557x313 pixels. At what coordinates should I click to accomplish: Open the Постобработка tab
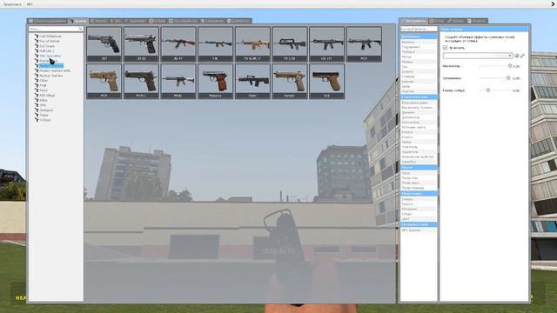click(x=183, y=21)
